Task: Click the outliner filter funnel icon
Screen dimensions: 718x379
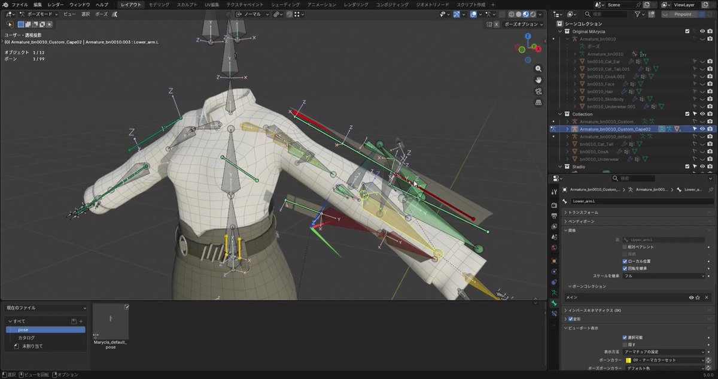Action: pos(637,14)
